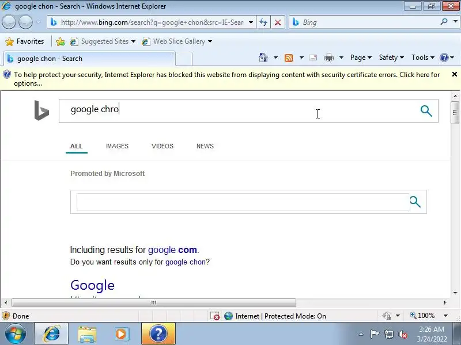Select the google chon - Search tab
Viewport: 461px width, 345px height.
point(89,59)
